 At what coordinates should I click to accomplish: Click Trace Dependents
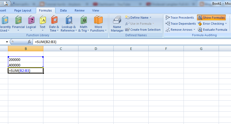[181, 24]
